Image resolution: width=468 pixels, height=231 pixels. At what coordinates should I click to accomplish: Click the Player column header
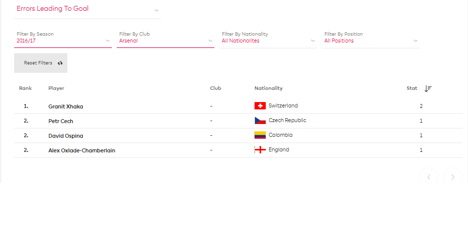[x=56, y=88]
